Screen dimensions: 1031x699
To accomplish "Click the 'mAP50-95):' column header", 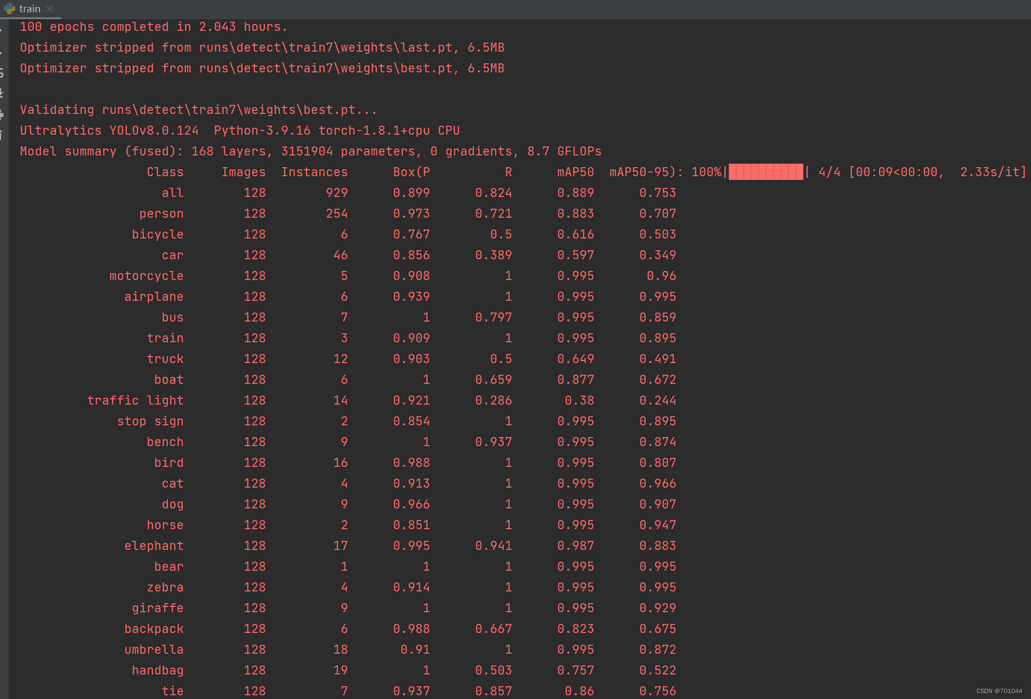I will 647,172.
